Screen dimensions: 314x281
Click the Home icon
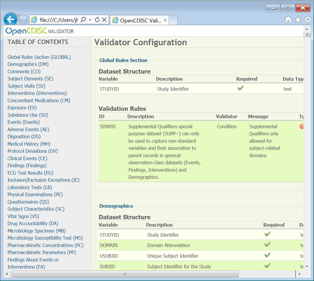click(288, 20)
